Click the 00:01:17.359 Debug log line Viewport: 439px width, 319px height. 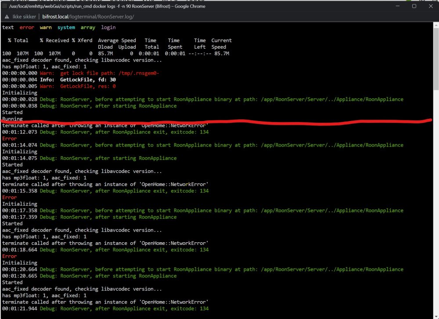pos(89,217)
